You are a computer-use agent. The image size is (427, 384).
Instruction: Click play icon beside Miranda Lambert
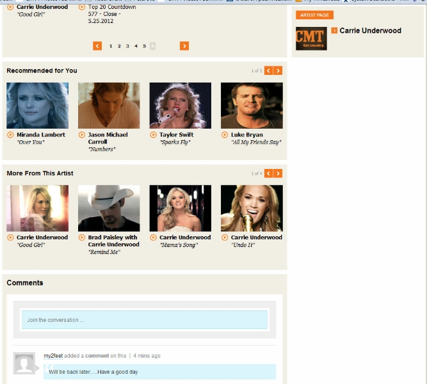(10, 135)
